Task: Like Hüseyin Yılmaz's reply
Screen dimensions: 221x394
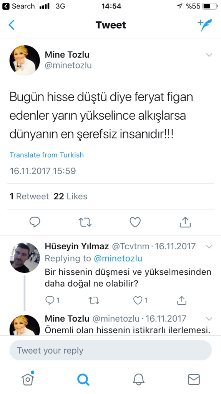Action: [x=140, y=300]
